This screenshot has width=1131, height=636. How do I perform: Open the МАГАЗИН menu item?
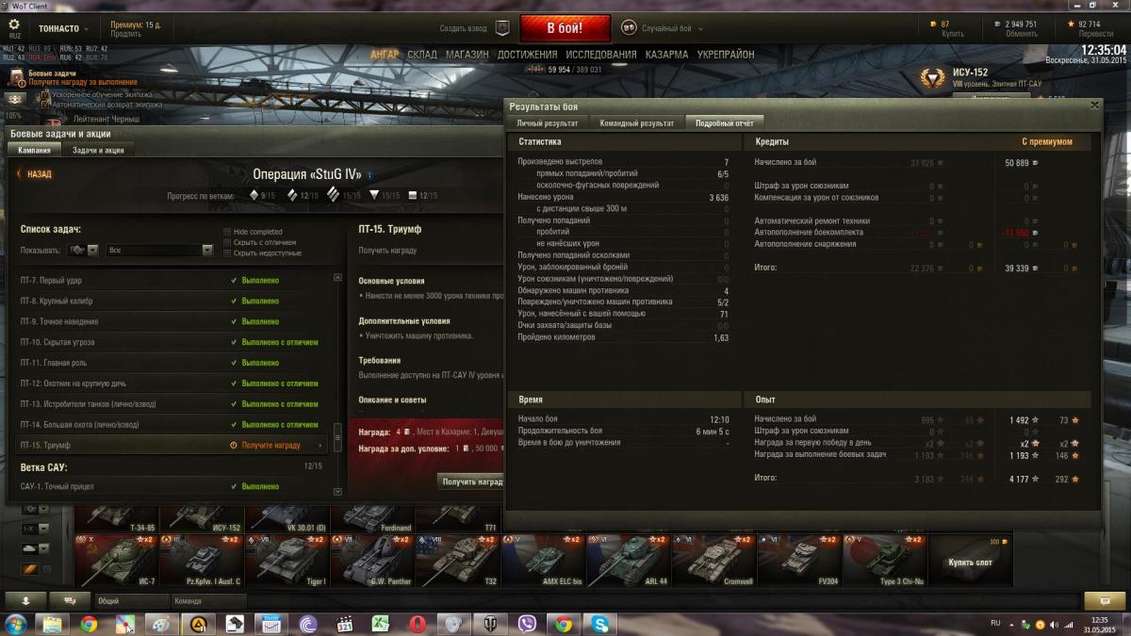[x=467, y=55]
